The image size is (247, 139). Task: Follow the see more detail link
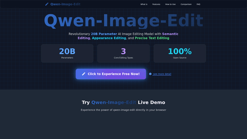click(162, 74)
